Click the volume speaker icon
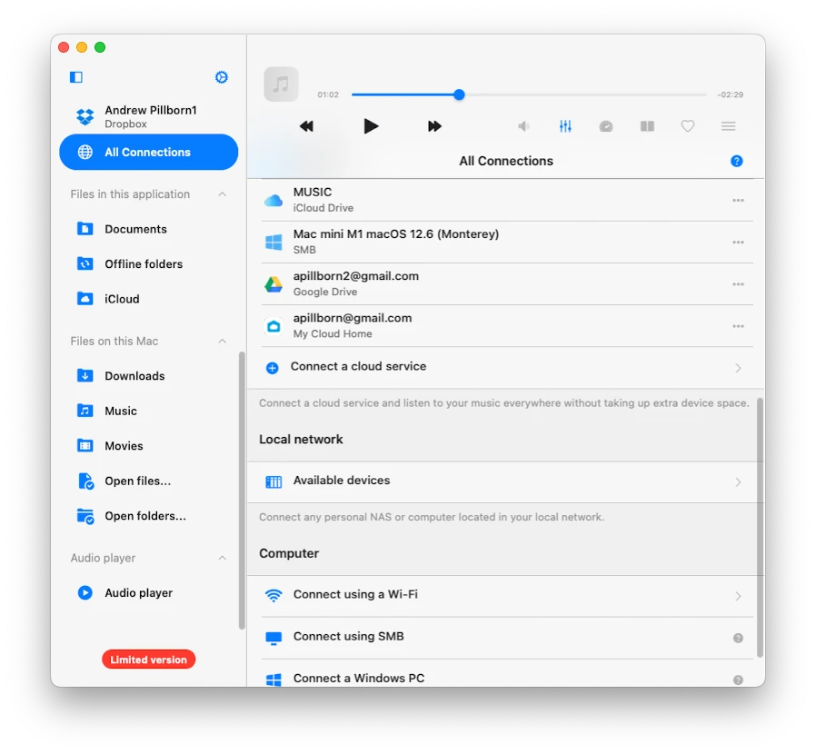This screenshot has height=754, width=816. [523, 126]
